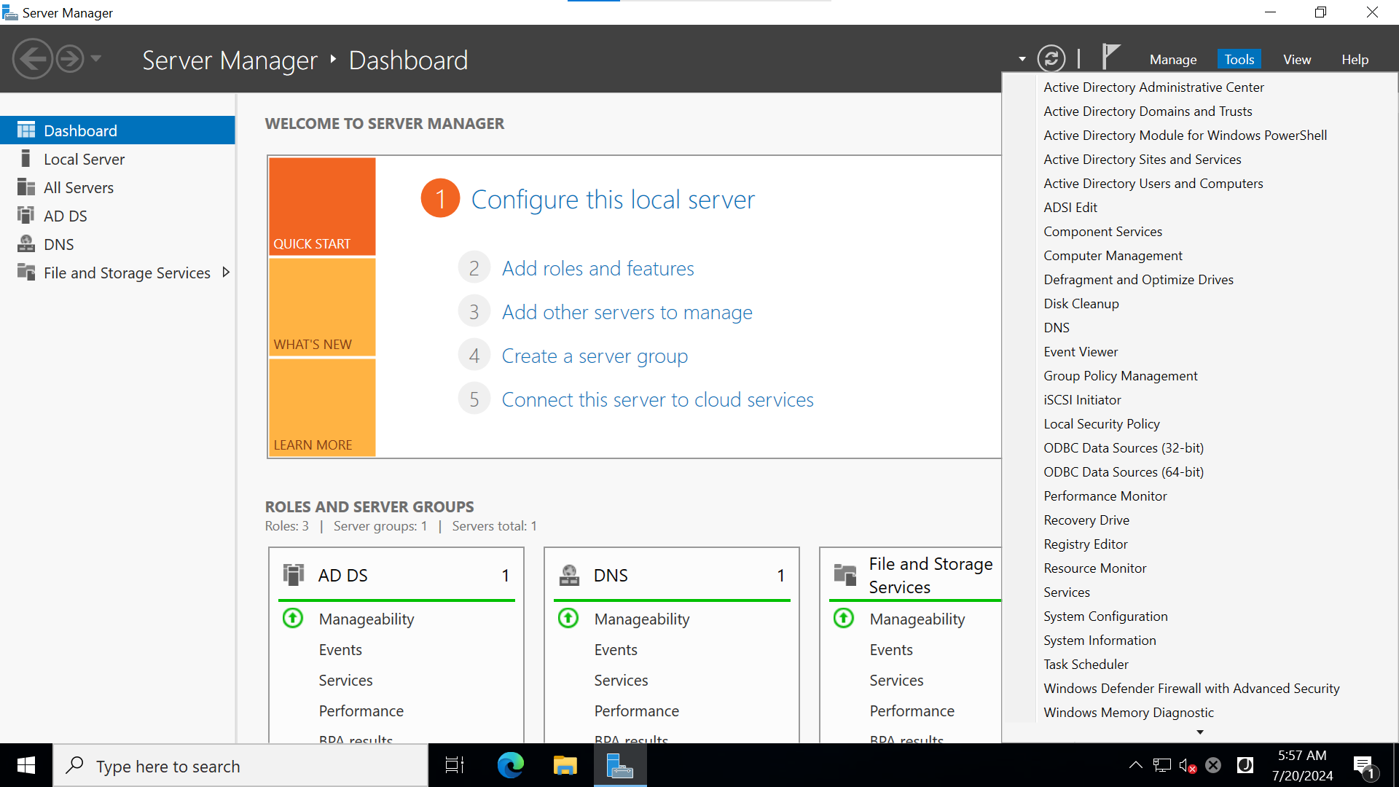Open navigation history dropdown arrow
This screenshot has width=1399, height=787.
96,59
